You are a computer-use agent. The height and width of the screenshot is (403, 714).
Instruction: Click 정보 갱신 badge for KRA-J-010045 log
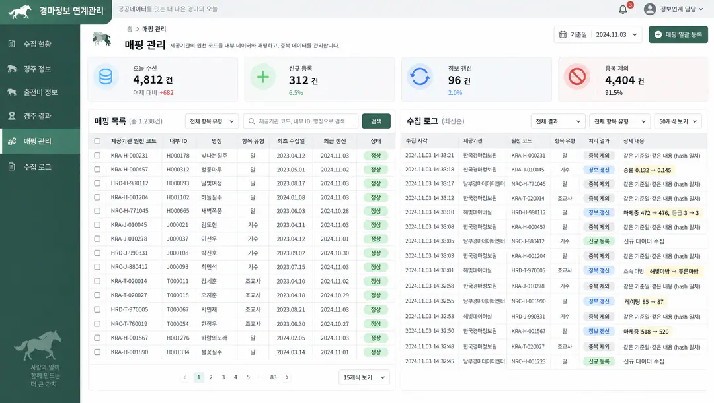[x=598, y=170]
